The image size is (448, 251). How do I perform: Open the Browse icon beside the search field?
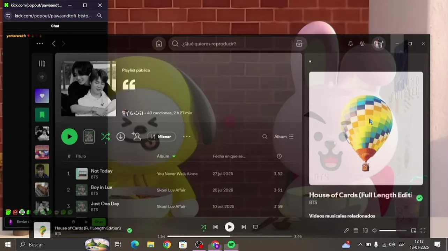[x=299, y=44]
